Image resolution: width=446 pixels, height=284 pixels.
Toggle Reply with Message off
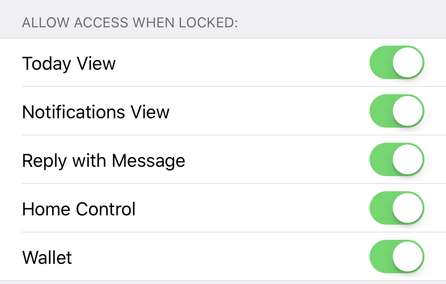point(397,159)
